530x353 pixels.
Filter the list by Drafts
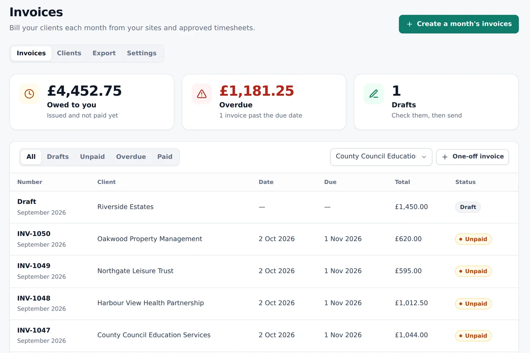click(x=58, y=157)
